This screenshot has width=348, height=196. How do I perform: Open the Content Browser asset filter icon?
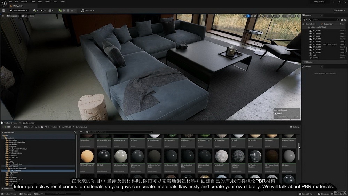pyautogui.click(x=82, y=132)
